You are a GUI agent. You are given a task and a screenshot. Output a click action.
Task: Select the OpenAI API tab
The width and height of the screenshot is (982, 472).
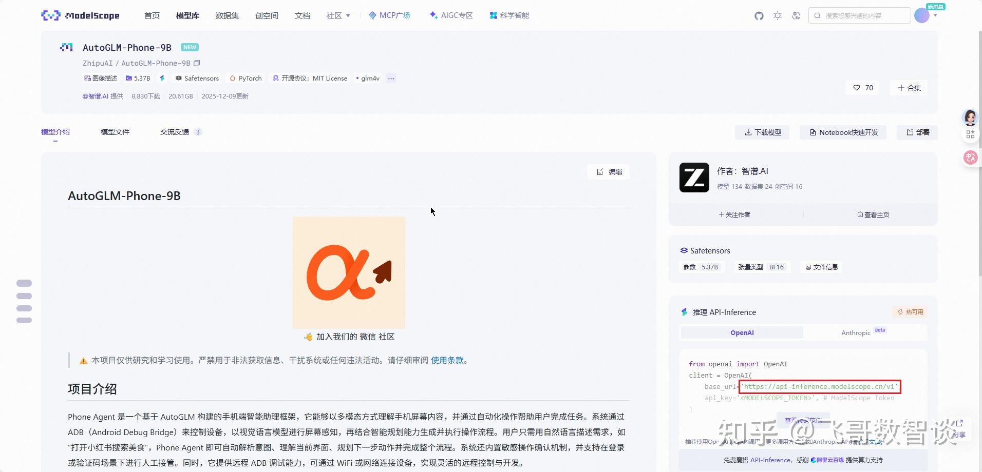coord(742,332)
